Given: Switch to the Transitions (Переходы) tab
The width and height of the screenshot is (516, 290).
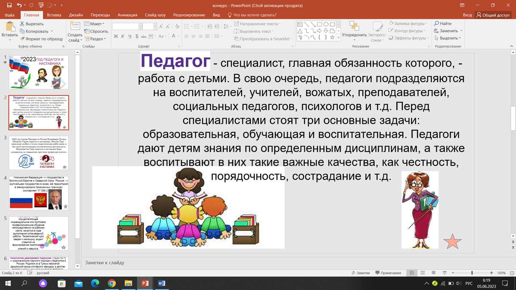Looking at the screenshot, I should coord(100,15).
